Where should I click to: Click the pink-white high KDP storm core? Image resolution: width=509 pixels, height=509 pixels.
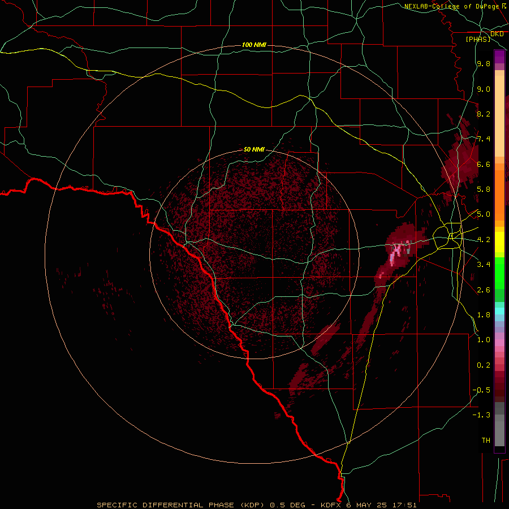tap(397, 252)
